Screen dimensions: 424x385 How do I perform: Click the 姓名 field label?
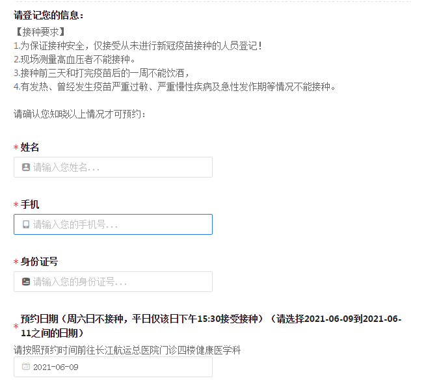30,147
